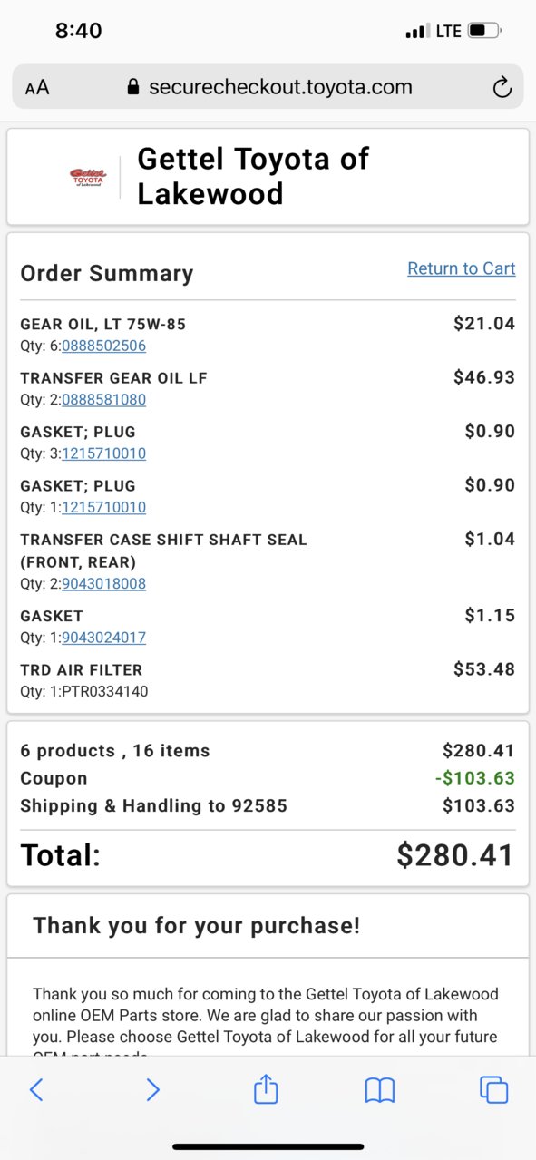The width and height of the screenshot is (536, 1160).
Task: Tap the padlock secure icon
Action: pos(133,87)
